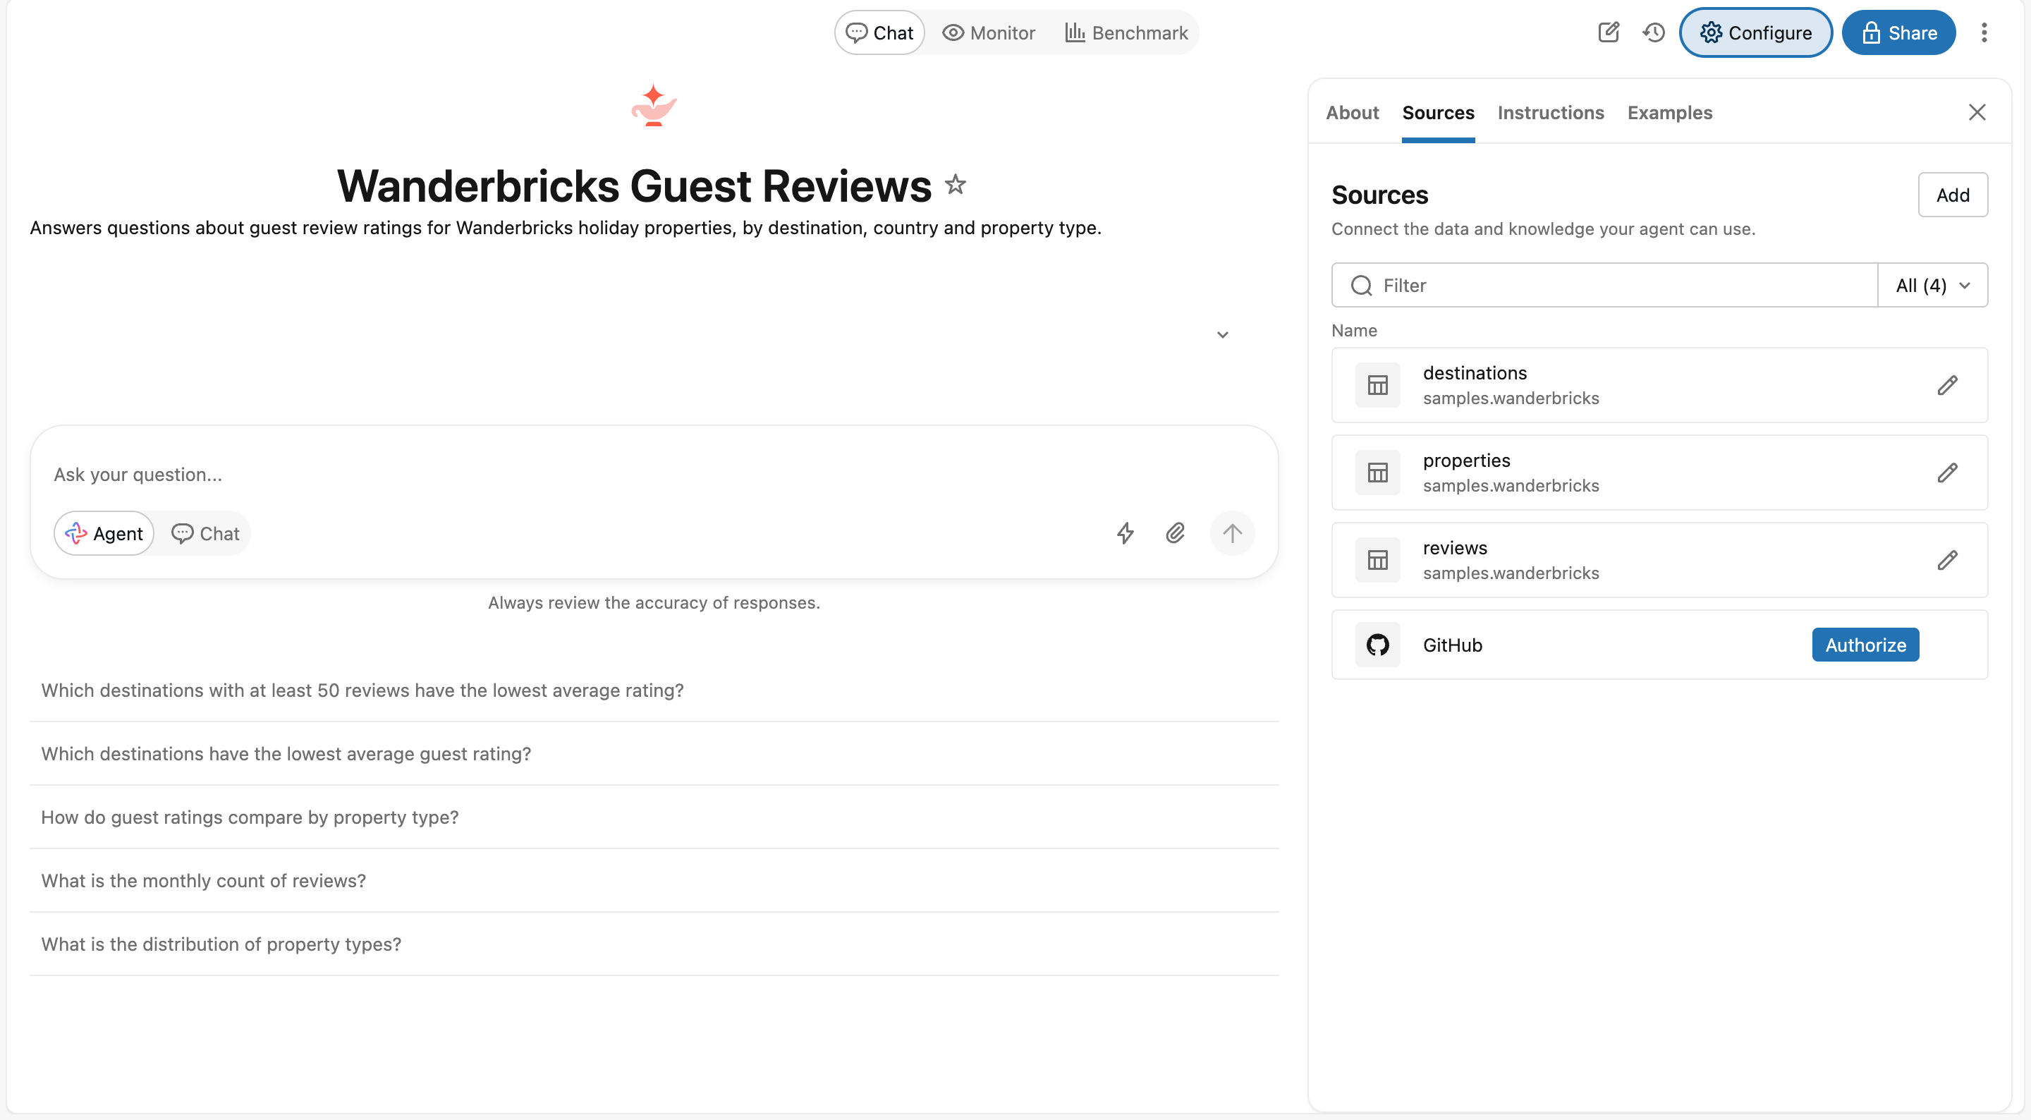Click the lightning bolt icon in question box
The width and height of the screenshot is (2031, 1120).
click(1125, 533)
